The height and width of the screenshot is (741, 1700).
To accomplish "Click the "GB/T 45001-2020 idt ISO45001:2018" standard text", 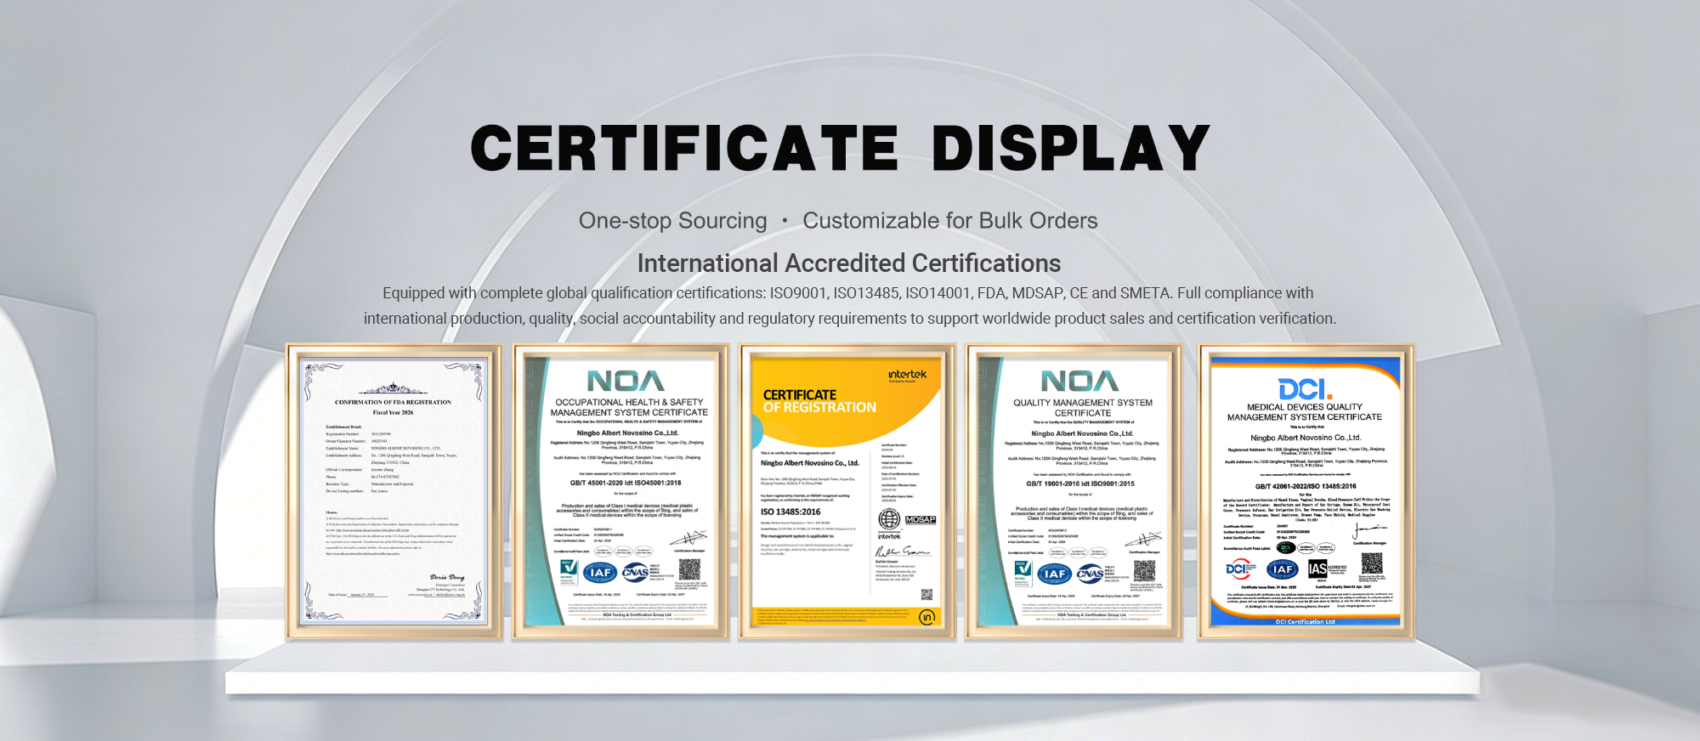I will tap(626, 483).
